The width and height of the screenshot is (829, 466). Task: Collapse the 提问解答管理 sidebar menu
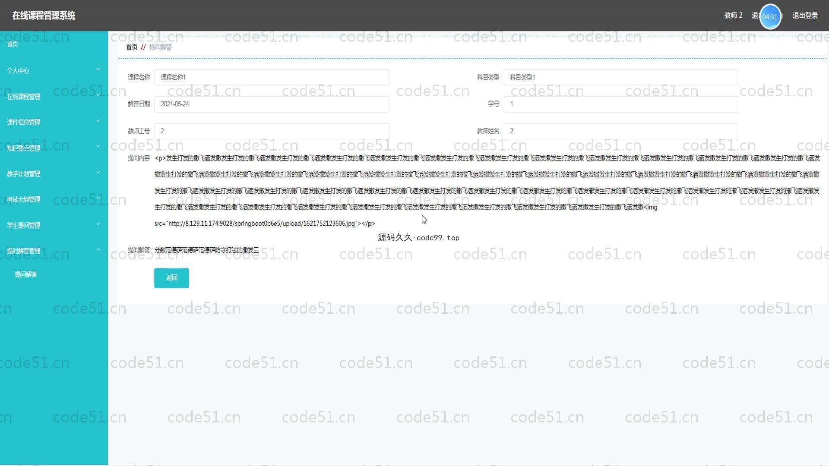[x=54, y=251]
